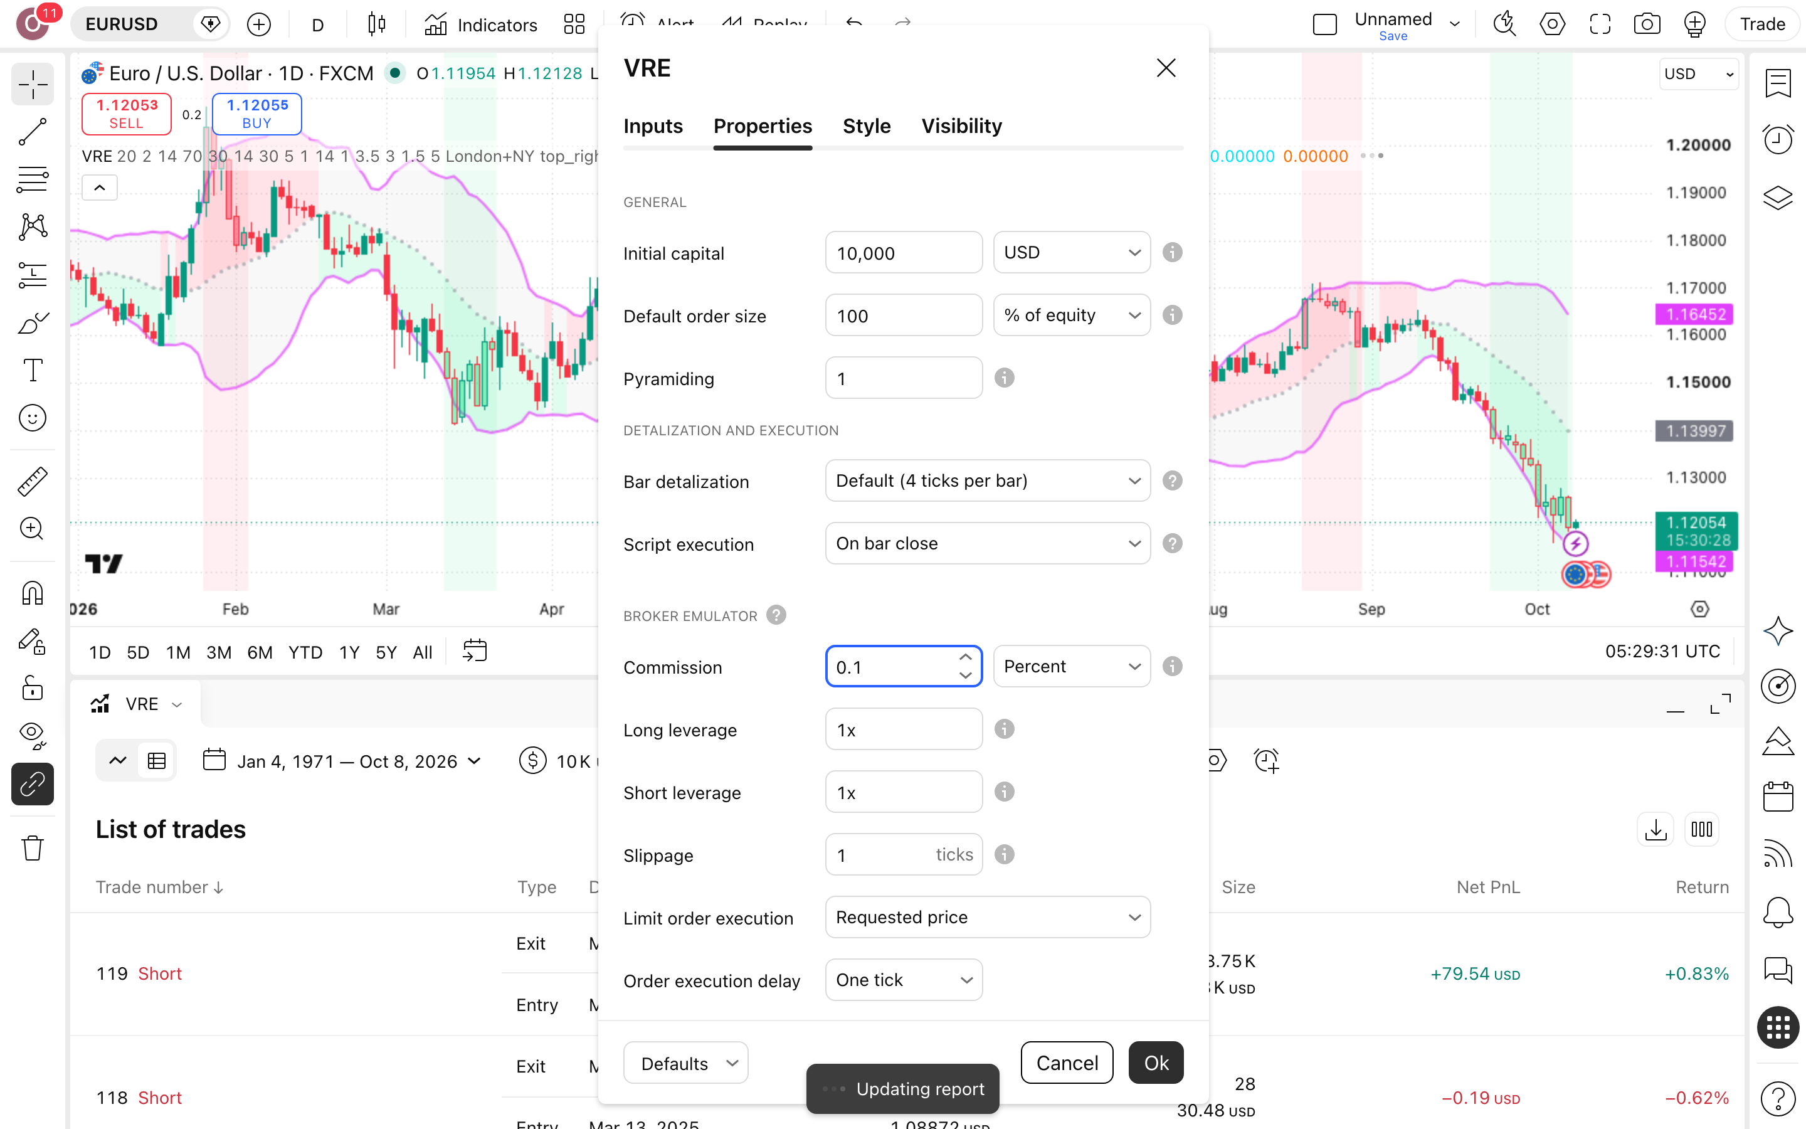The height and width of the screenshot is (1129, 1806).
Task: Delete drawings with the trash icon
Action: (x=33, y=848)
